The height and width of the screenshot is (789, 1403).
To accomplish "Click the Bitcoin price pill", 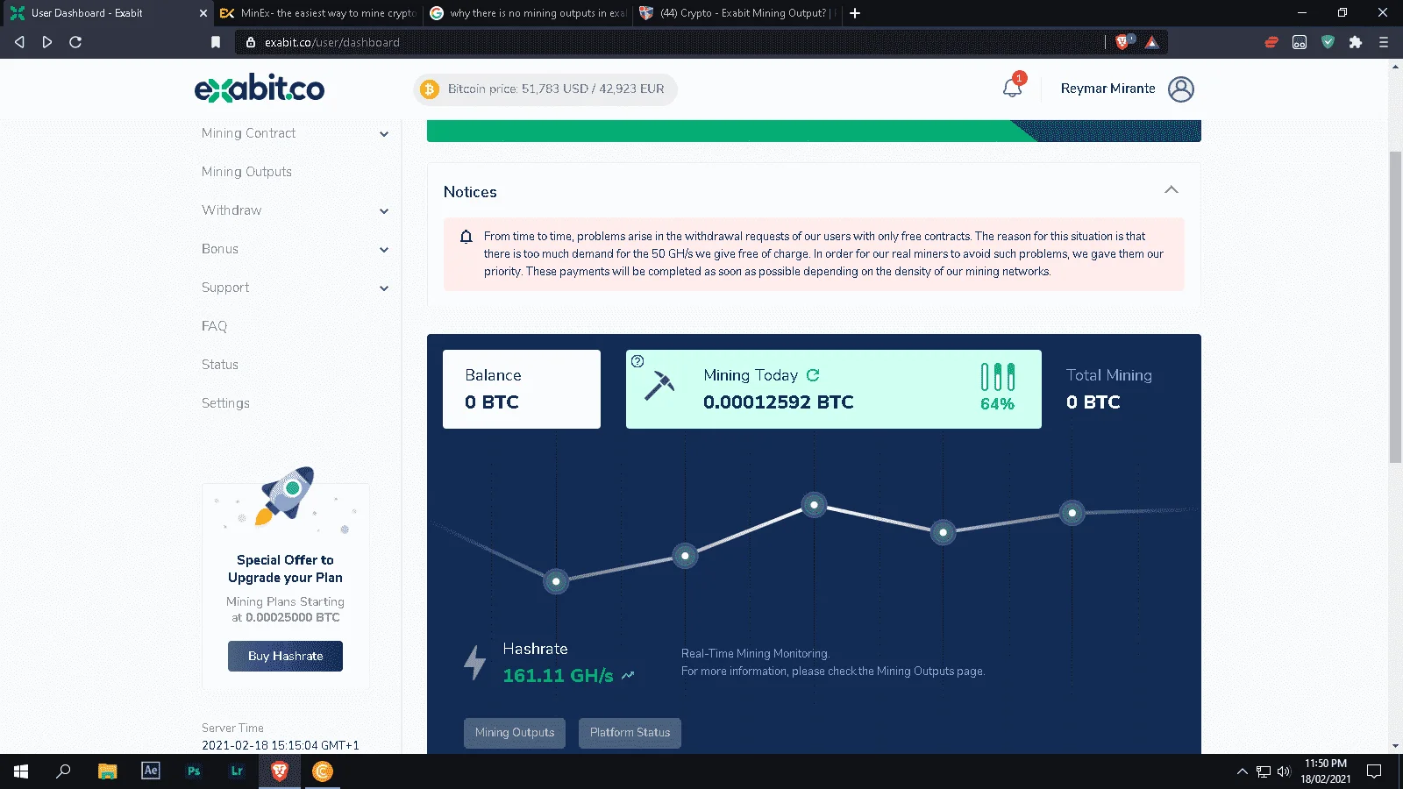I will tap(545, 89).
